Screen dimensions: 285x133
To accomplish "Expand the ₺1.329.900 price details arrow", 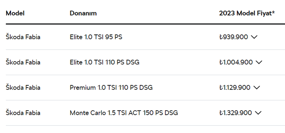I will 258,113.
